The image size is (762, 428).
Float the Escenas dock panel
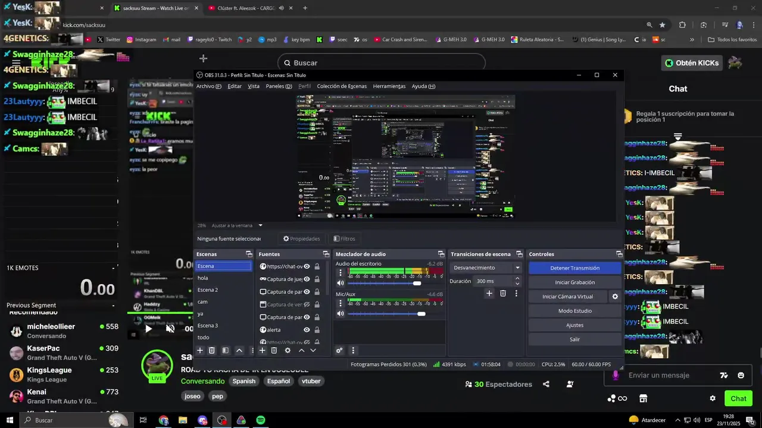249,254
